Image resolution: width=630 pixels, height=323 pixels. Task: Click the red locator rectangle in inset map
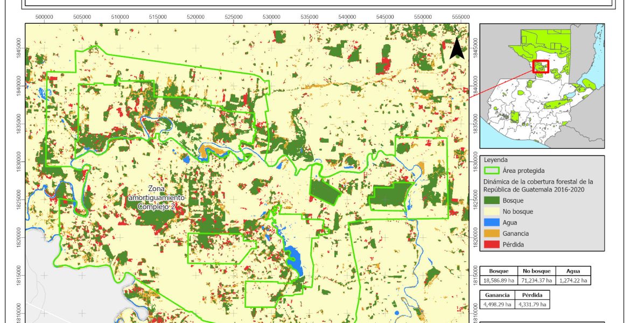click(x=540, y=67)
